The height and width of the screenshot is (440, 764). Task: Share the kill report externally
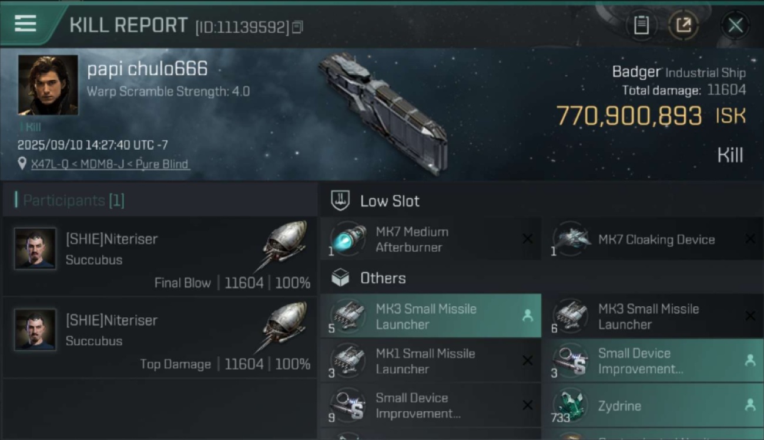tap(683, 25)
